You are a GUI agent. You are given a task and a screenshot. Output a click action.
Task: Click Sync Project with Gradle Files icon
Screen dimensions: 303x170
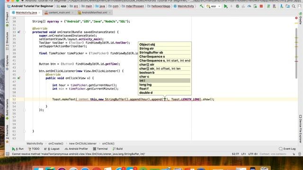click(x=268, y=6)
